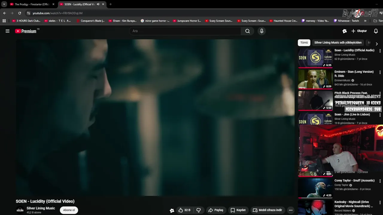Click the search magnifier button
The width and height of the screenshot is (383, 215).
coord(247,31)
